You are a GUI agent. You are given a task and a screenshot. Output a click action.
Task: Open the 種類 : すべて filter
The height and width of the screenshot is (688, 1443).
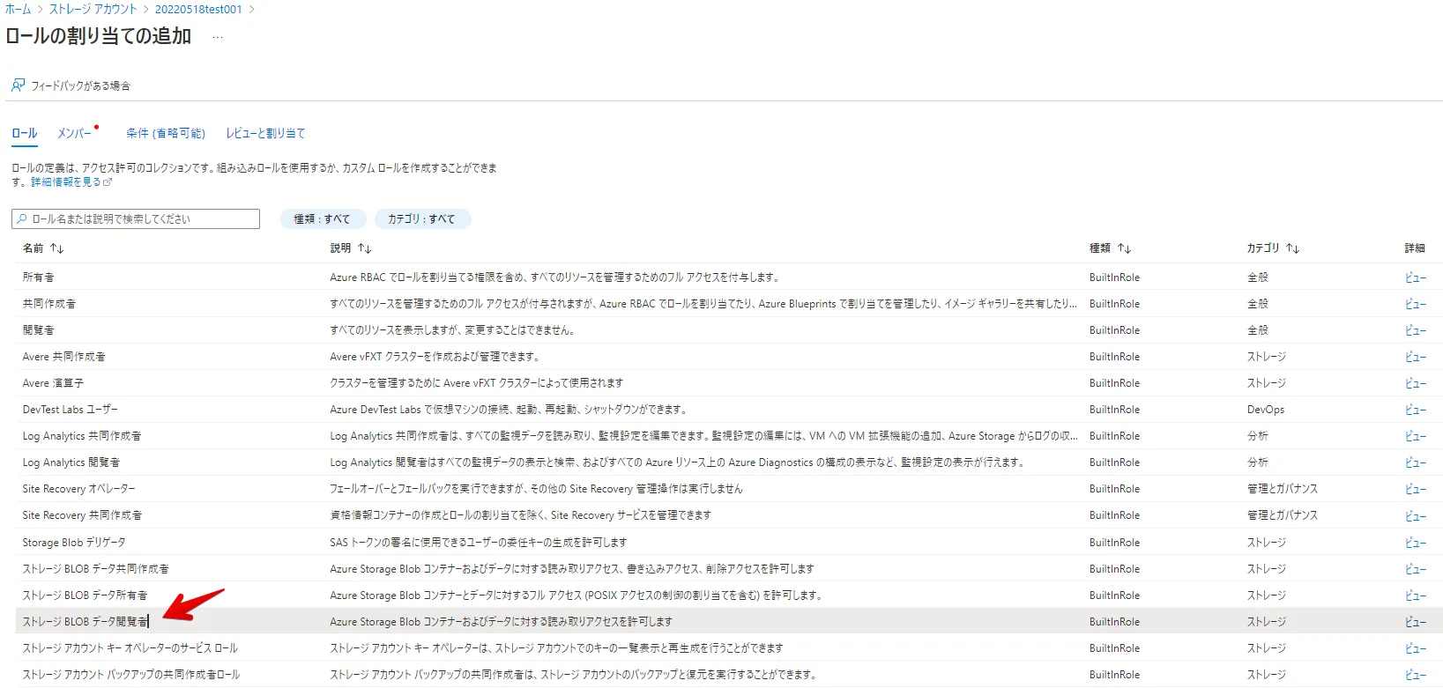tap(322, 218)
